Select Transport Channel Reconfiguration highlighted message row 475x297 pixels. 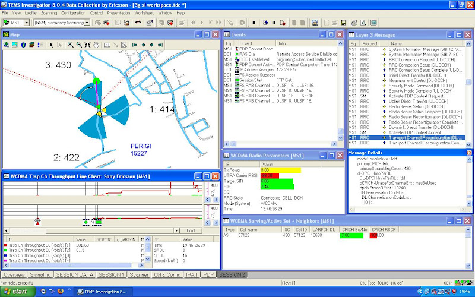pos(407,138)
